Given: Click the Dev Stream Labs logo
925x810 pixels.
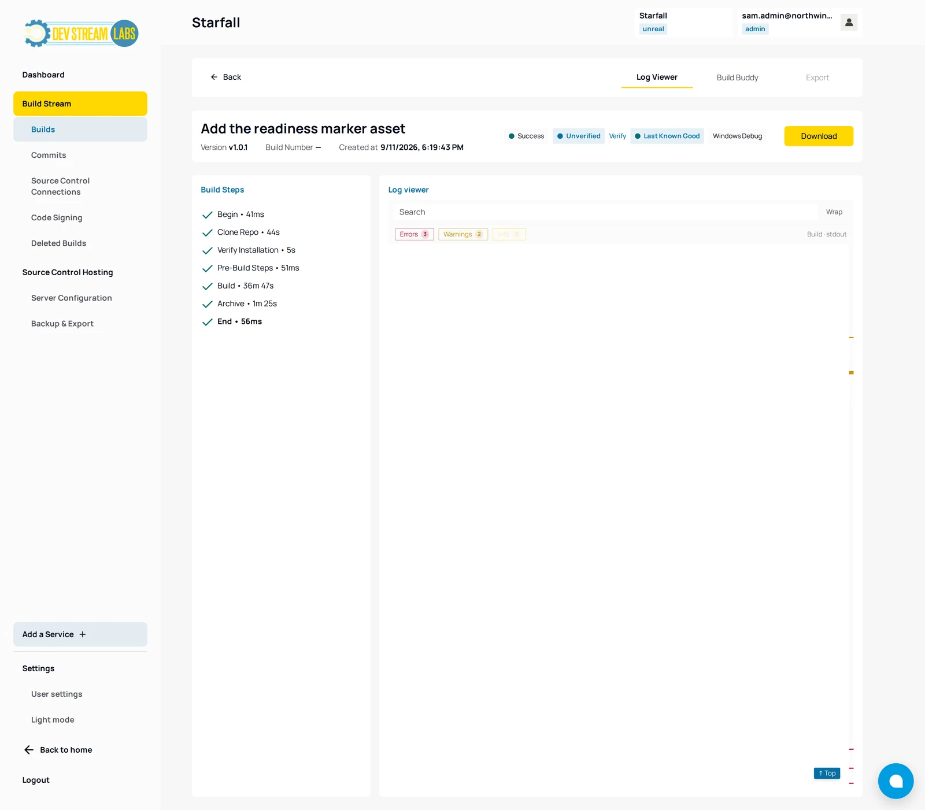Looking at the screenshot, I should [x=81, y=34].
